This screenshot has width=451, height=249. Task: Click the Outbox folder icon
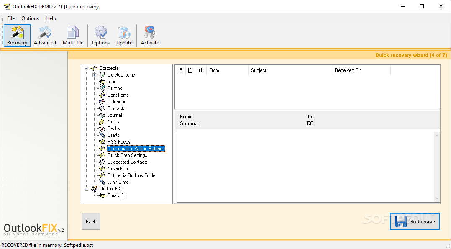pos(102,88)
